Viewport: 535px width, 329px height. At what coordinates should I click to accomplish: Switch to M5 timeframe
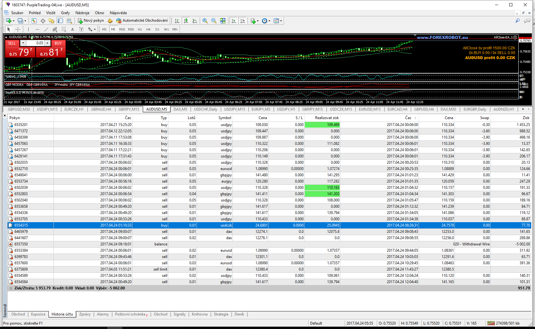pyautogui.click(x=113, y=29)
